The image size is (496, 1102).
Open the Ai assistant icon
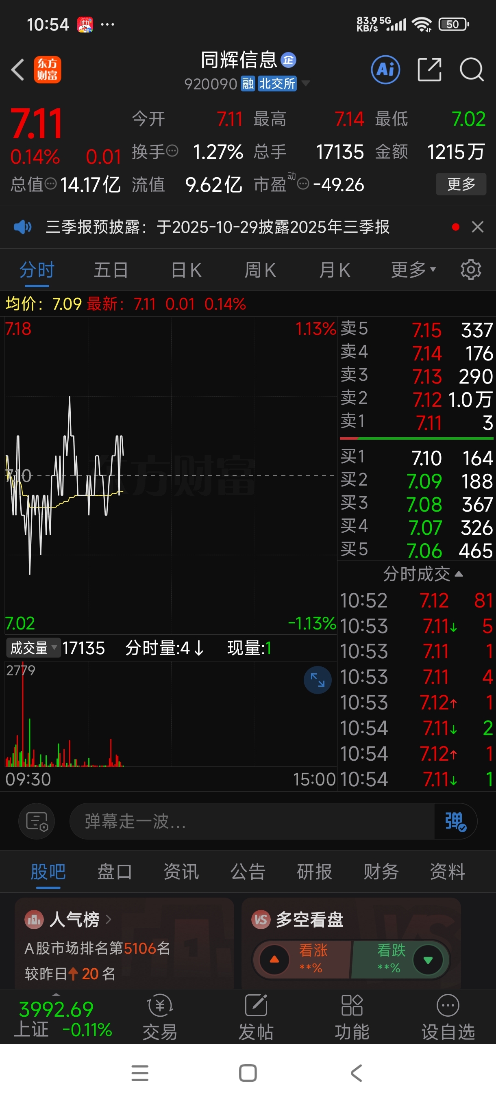(x=385, y=69)
